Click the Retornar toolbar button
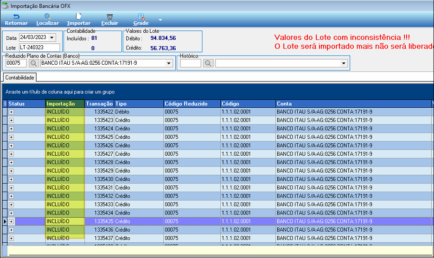This screenshot has width=434, height=258. pyautogui.click(x=16, y=20)
